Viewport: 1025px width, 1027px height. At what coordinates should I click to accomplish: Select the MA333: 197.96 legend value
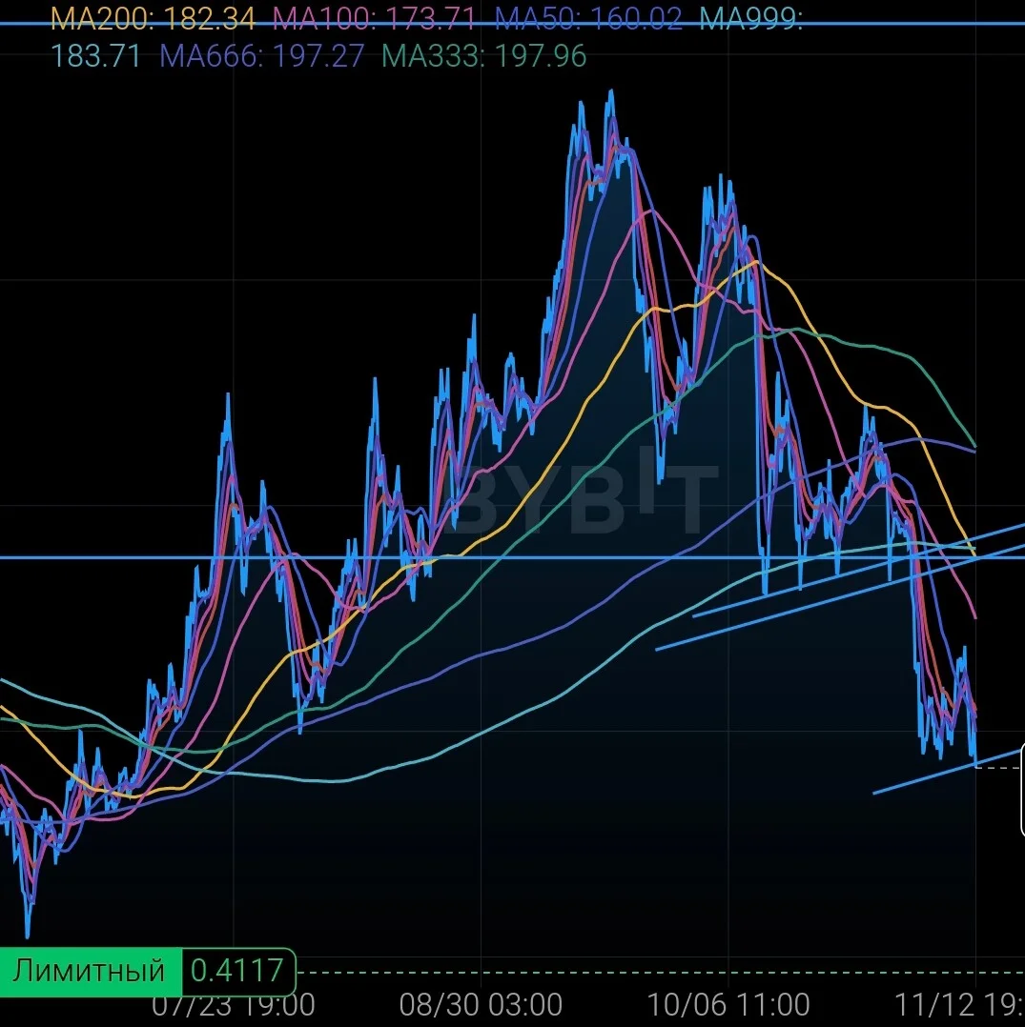(x=483, y=55)
